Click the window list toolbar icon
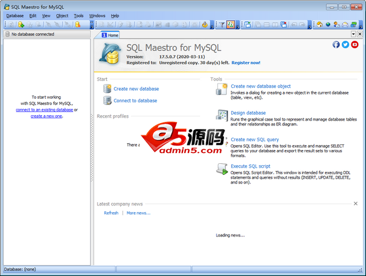Viewport: 366px width, 276px height. [x=248, y=24]
